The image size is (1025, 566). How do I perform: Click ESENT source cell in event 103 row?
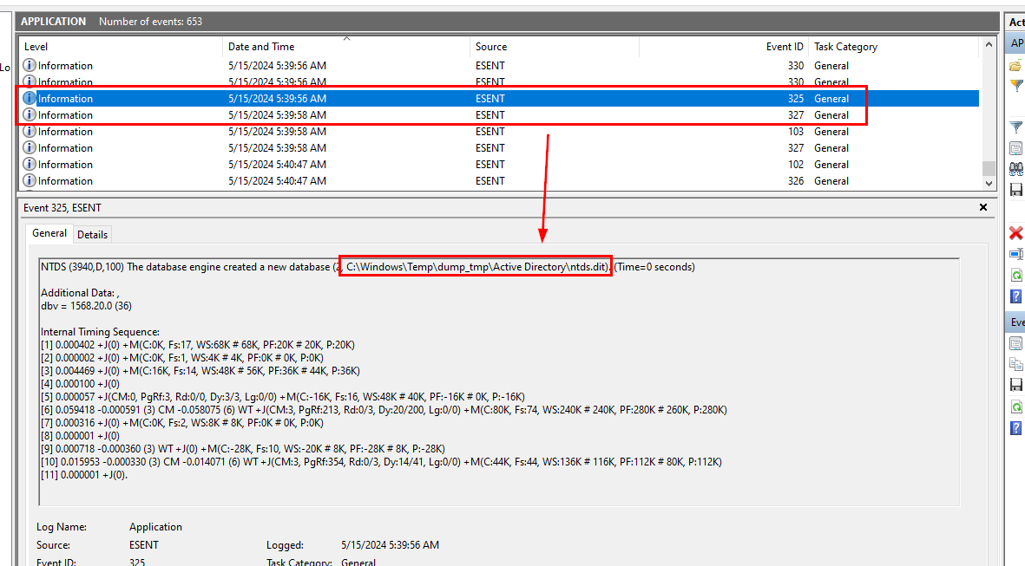pos(490,131)
